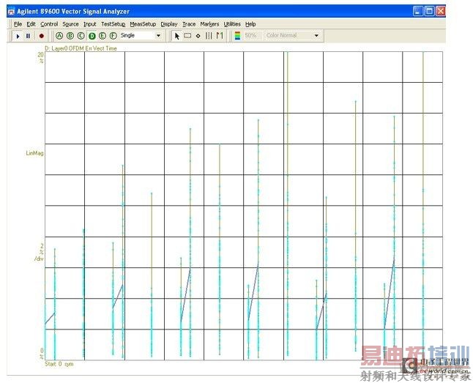The height and width of the screenshot is (383, 473).
Task: Open the Input menu
Action: pos(89,24)
